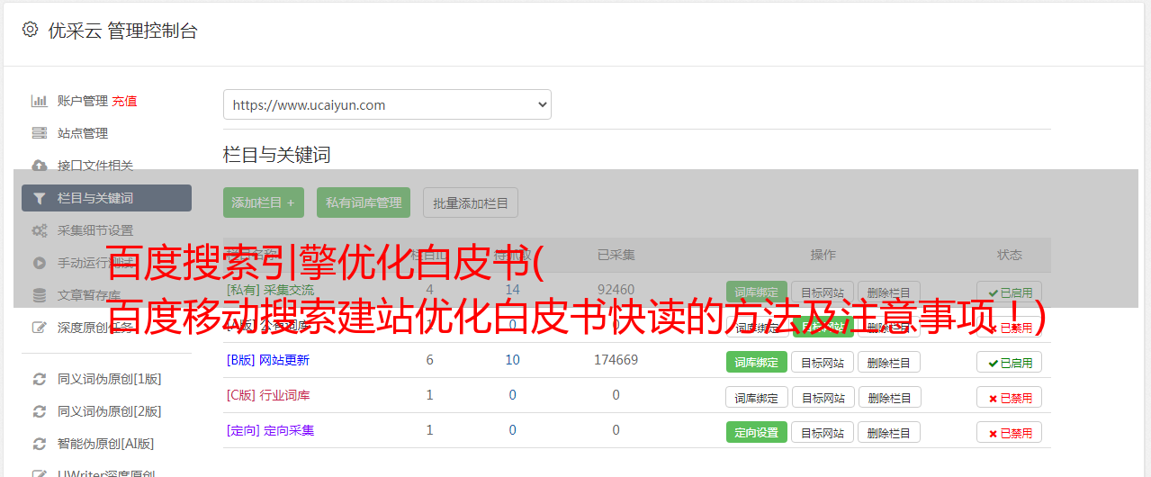
Task: Click the cloud icon next to 接口文件相关
Action: click(39, 166)
